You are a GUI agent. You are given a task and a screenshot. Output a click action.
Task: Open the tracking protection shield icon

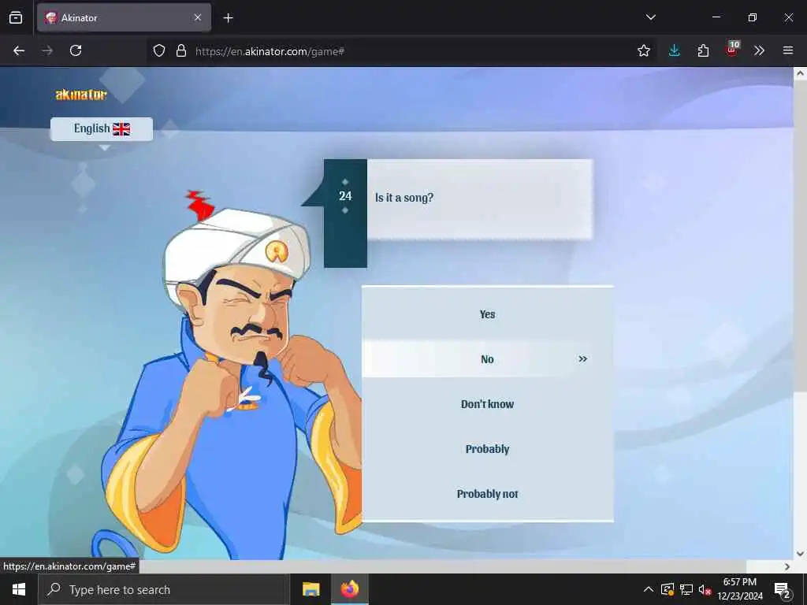(159, 50)
